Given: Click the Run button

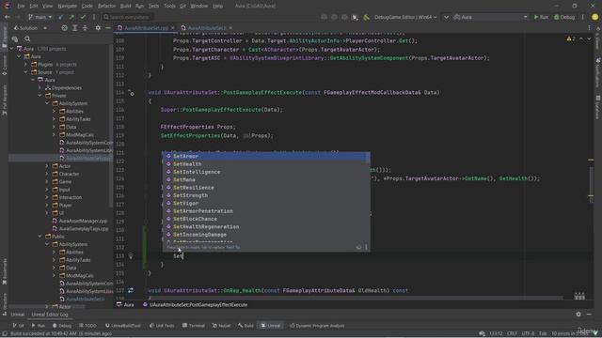Looking at the screenshot, I should point(541,17).
